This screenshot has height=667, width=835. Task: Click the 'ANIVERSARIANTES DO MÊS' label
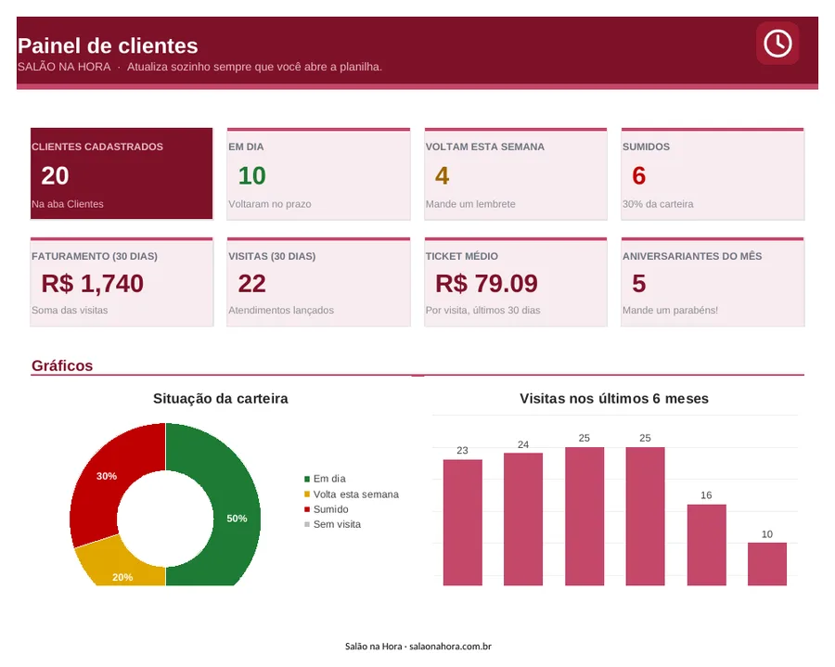[692, 256]
